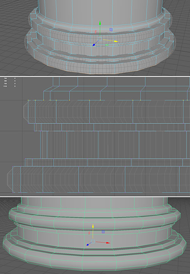Image resolution: width=190 pixels, height=274 pixels.
Task: Click the blue Z-axis arrow in cyan wireframe view
Action: point(94,45)
